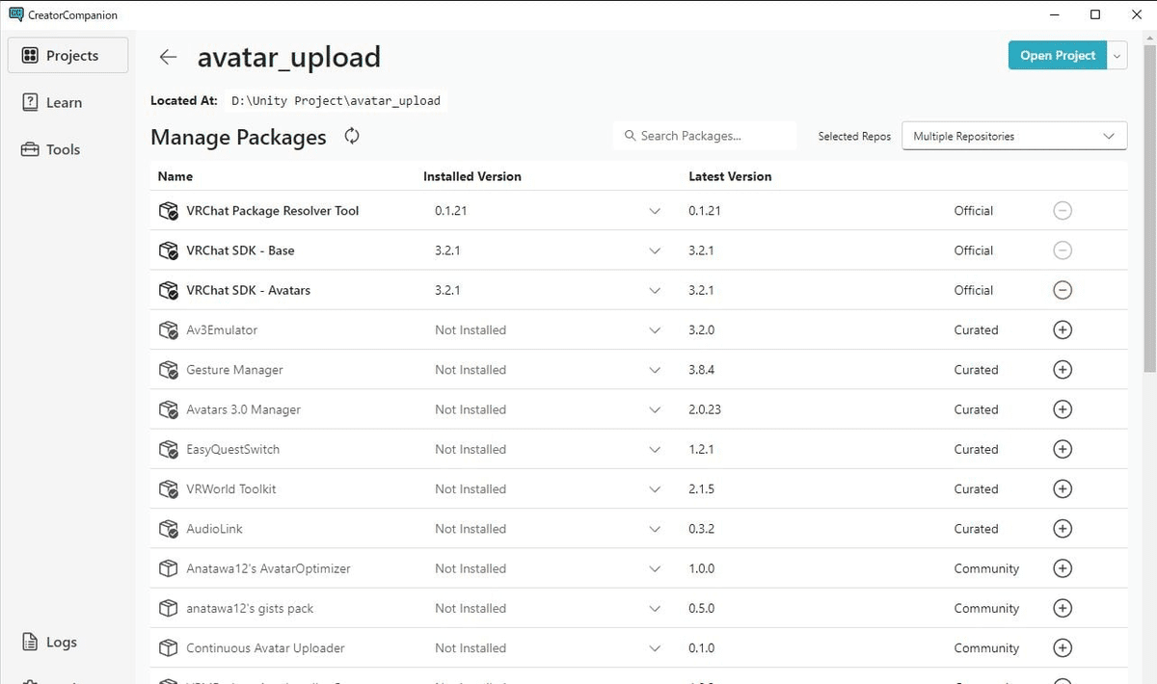Click minus icon for VRChat SDK - Base
Screen dimensions: 1157x684
coord(1063,250)
